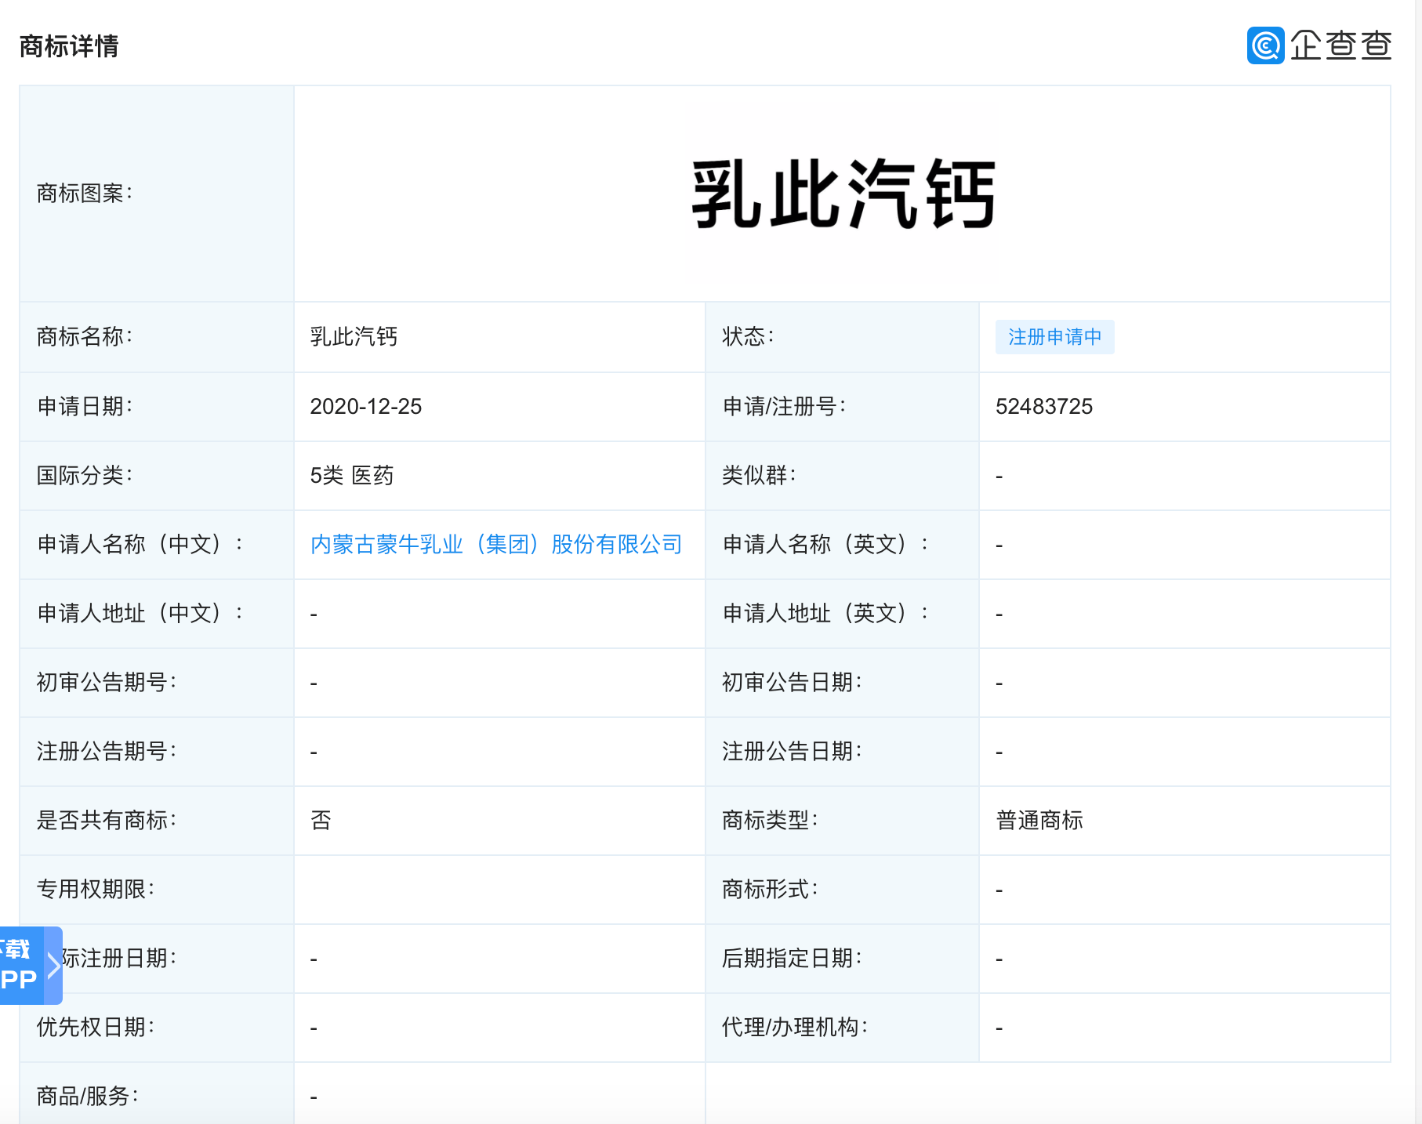Click the 申请/注册号 label

point(784,406)
